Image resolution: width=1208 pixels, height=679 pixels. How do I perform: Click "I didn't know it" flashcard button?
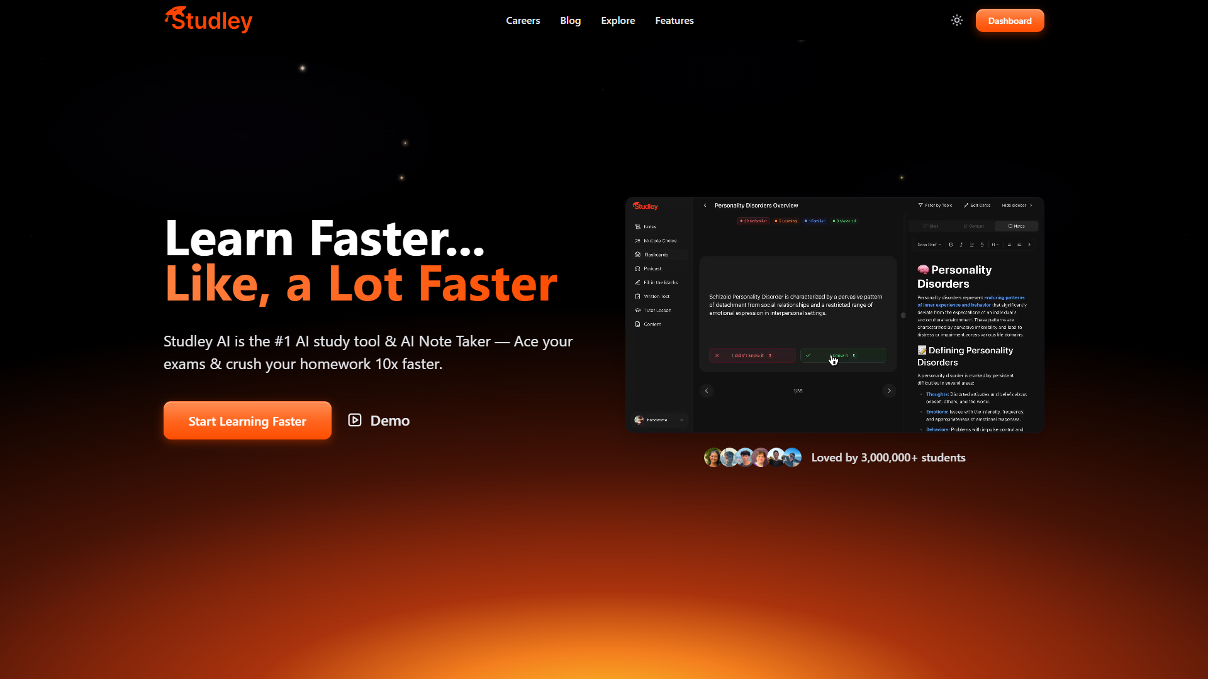pos(752,356)
